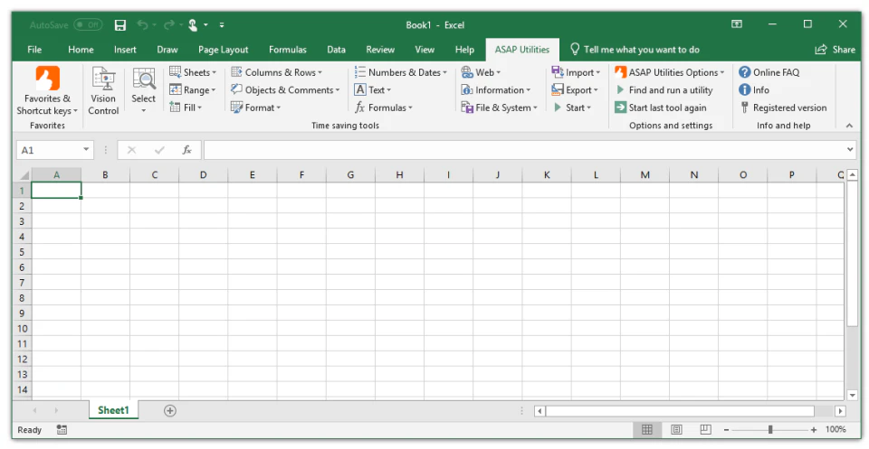Open the Name Box dropdown arrow

[86, 150]
